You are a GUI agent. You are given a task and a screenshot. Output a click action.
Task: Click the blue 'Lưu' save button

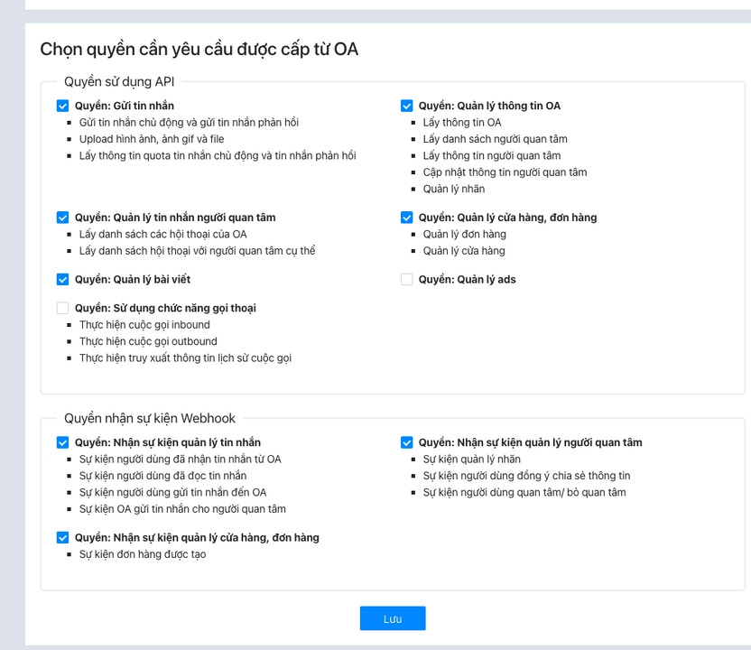coord(392,618)
